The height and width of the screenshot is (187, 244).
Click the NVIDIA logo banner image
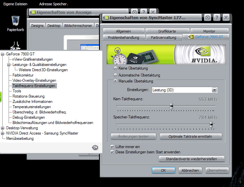tap(166, 54)
